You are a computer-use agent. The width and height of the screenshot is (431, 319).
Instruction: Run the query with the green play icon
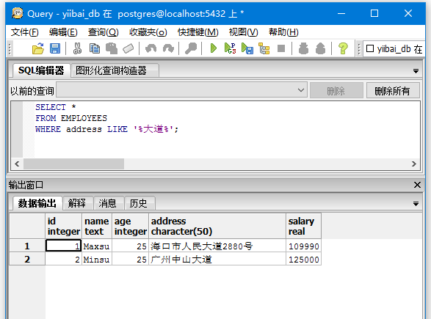(214, 48)
